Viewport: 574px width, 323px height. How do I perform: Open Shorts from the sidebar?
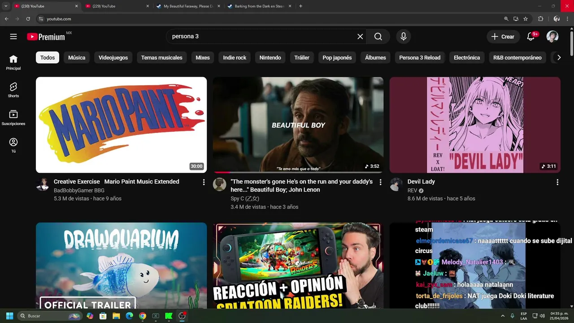(x=13, y=90)
